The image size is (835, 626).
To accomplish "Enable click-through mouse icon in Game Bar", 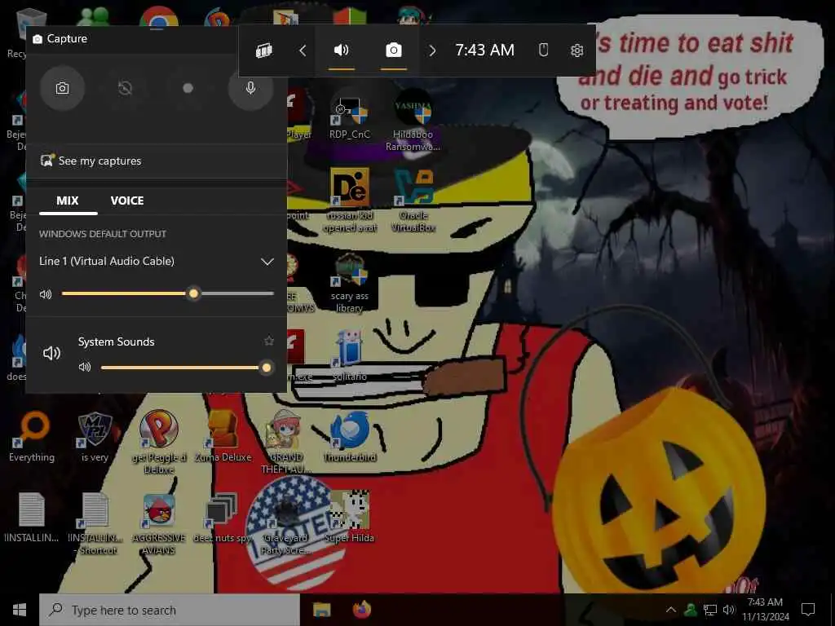I will pyautogui.click(x=543, y=50).
